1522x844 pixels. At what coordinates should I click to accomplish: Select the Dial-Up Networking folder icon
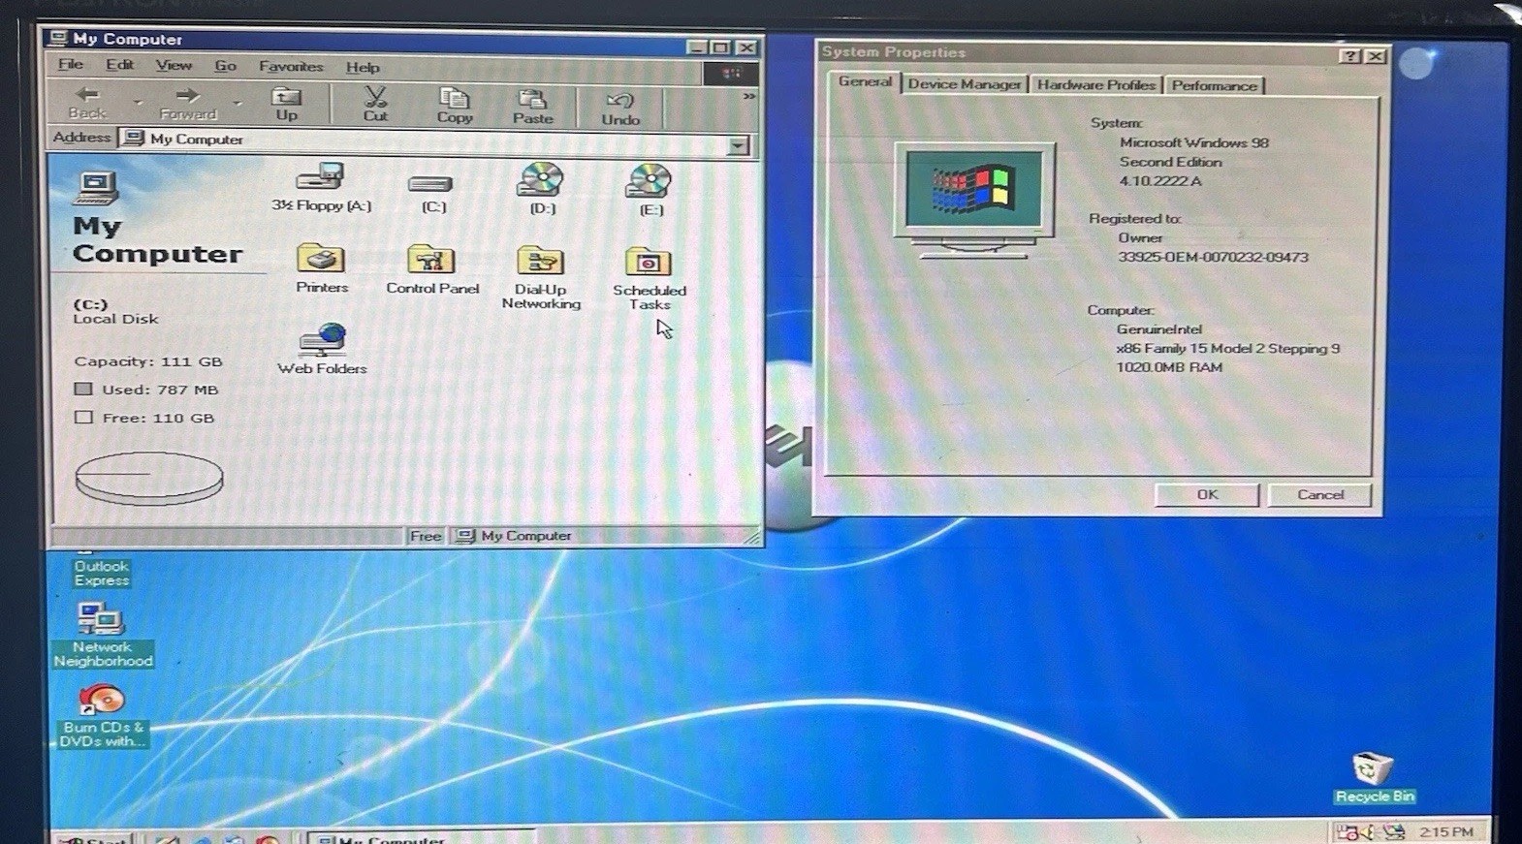[x=541, y=261]
